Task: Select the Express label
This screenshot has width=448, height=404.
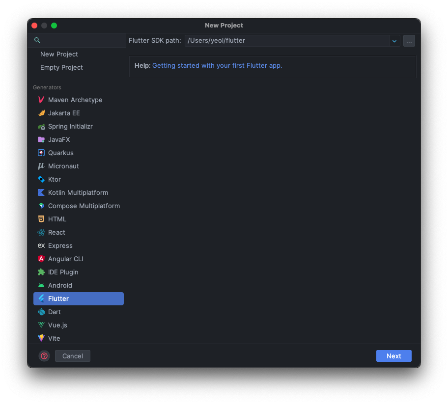Action: pyautogui.click(x=60, y=245)
